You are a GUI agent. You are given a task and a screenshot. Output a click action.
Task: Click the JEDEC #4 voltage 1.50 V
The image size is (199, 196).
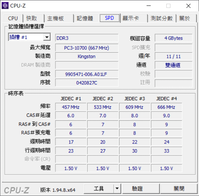(x=166, y=168)
